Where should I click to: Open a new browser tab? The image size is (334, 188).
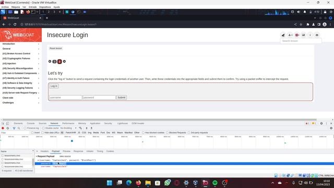(x=47, y=18)
